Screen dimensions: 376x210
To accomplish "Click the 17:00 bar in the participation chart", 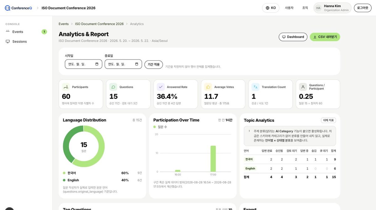I will [213, 159].
